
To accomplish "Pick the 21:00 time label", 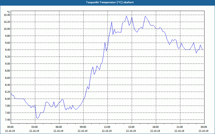I will click(180, 127).
